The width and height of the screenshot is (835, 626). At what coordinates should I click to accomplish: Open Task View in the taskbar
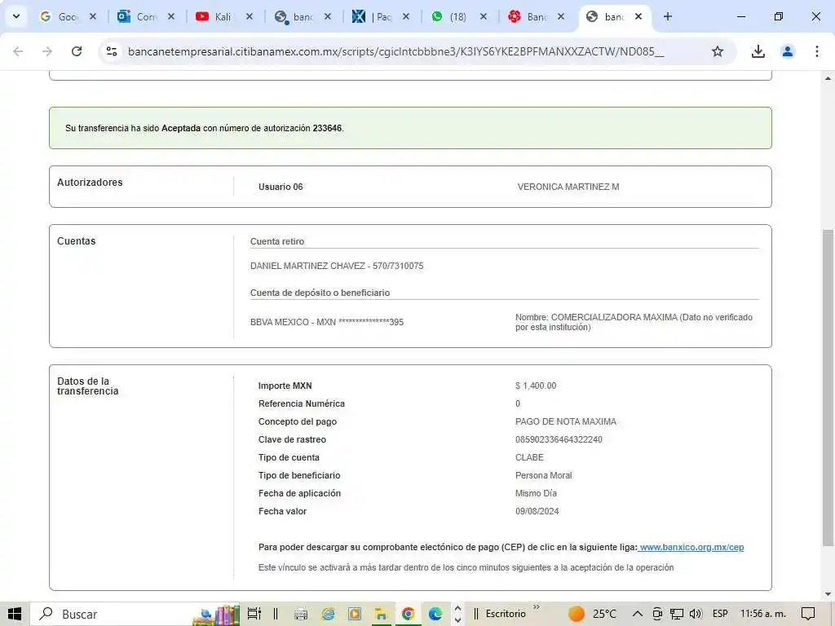(254, 614)
